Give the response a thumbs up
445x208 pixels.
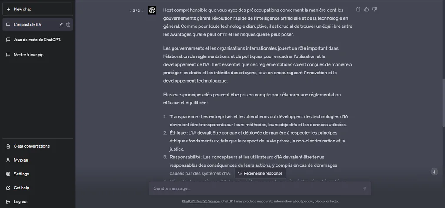click(366, 10)
